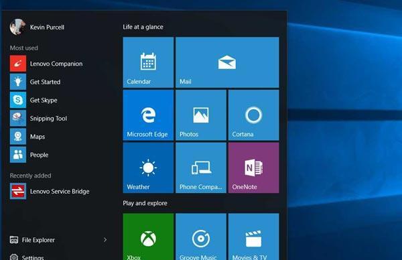Launch the OneNote tile

click(253, 168)
